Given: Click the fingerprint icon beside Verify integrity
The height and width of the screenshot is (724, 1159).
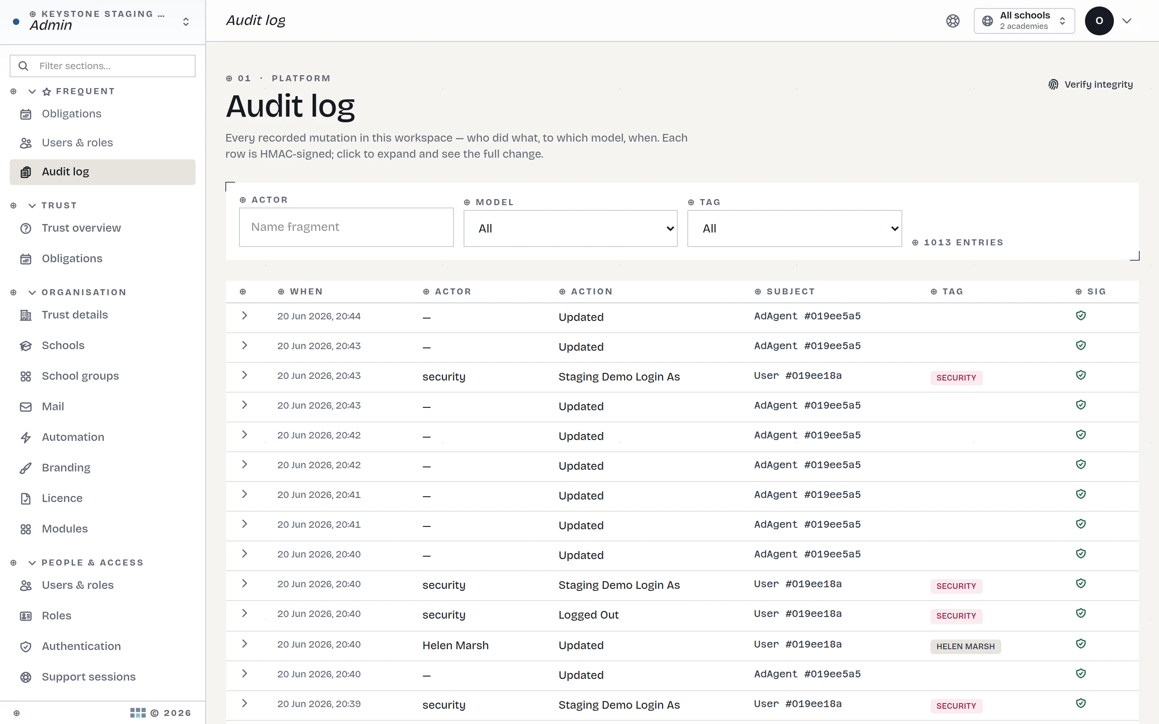Looking at the screenshot, I should 1053,85.
